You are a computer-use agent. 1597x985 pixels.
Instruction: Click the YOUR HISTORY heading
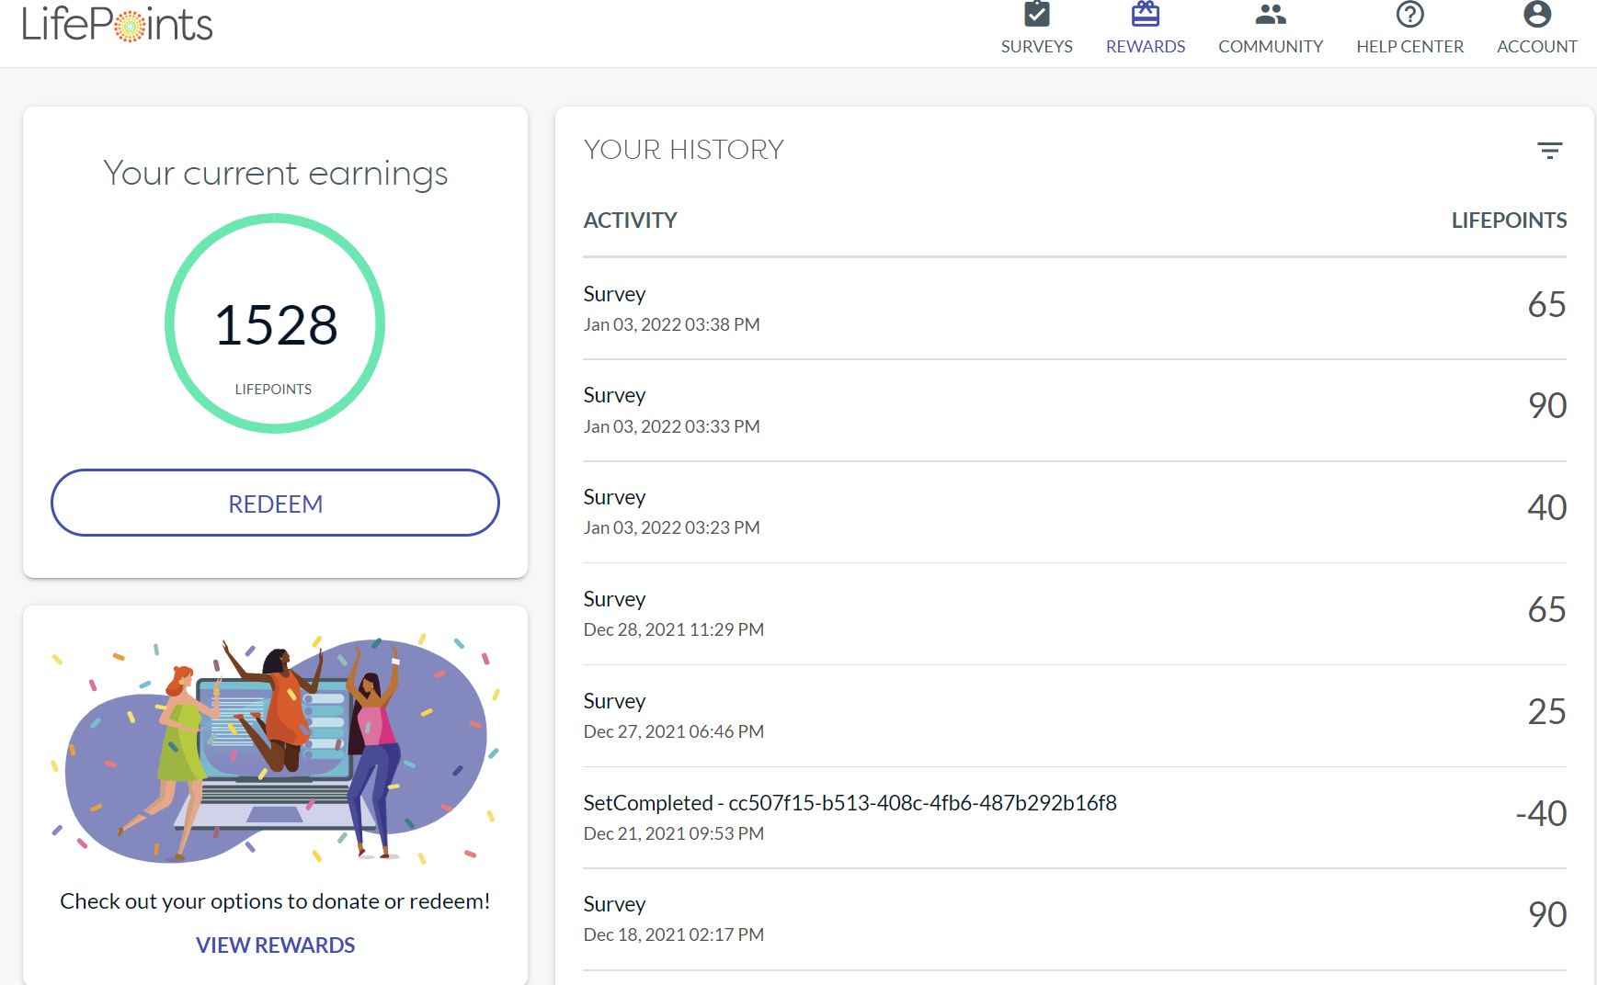pyautogui.click(x=684, y=150)
